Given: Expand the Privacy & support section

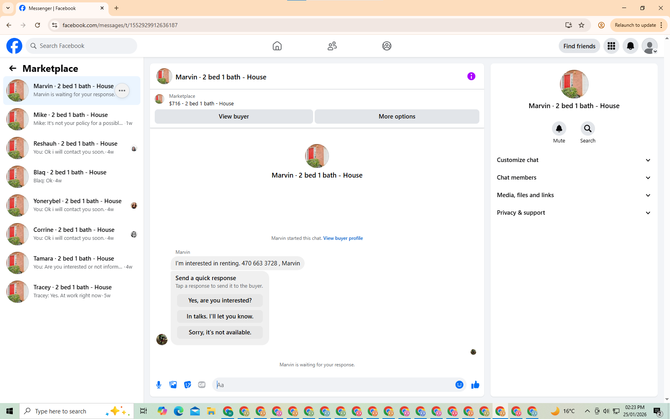Looking at the screenshot, I should point(574,213).
